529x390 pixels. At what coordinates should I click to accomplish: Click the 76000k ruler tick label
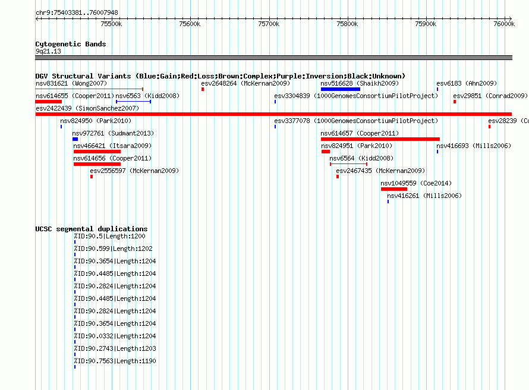(504, 24)
